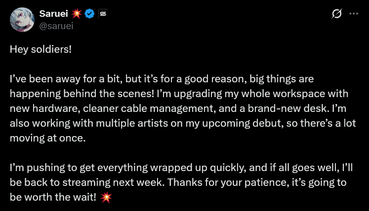Click the line starting "be back to streaming"
The image size is (369, 211).
(178, 182)
